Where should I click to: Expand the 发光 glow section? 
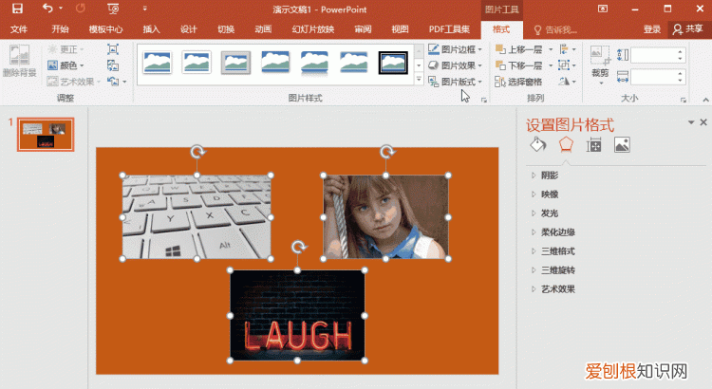pos(550,213)
